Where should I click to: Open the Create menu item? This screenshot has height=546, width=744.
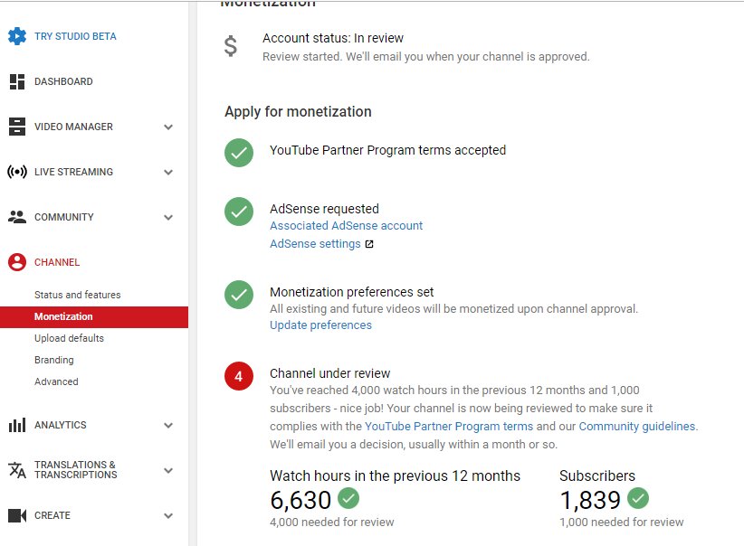[52, 515]
